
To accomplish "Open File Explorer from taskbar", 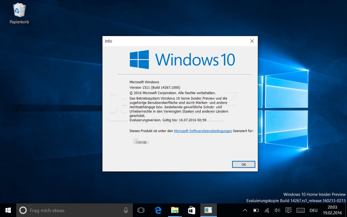I will (x=175, y=210).
